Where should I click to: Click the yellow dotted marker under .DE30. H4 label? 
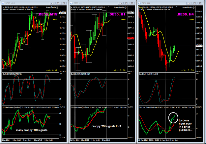[191, 19]
